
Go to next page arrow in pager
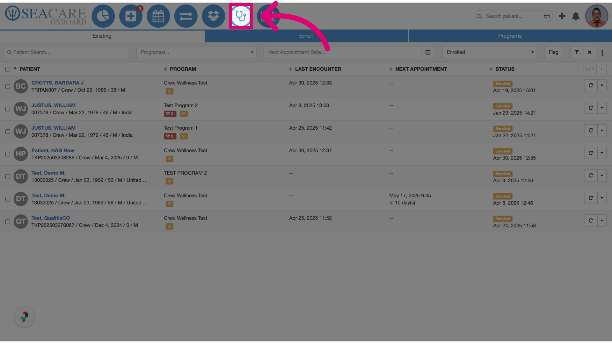[x=601, y=69]
